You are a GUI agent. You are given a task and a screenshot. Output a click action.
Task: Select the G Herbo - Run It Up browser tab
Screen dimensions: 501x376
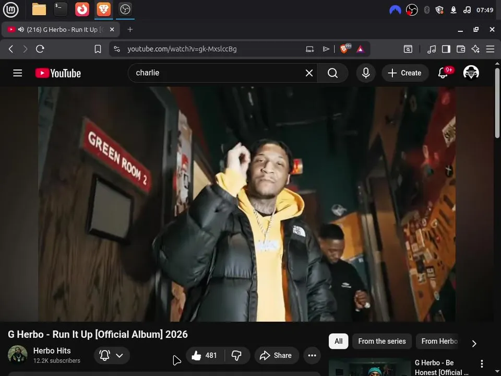(61, 29)
